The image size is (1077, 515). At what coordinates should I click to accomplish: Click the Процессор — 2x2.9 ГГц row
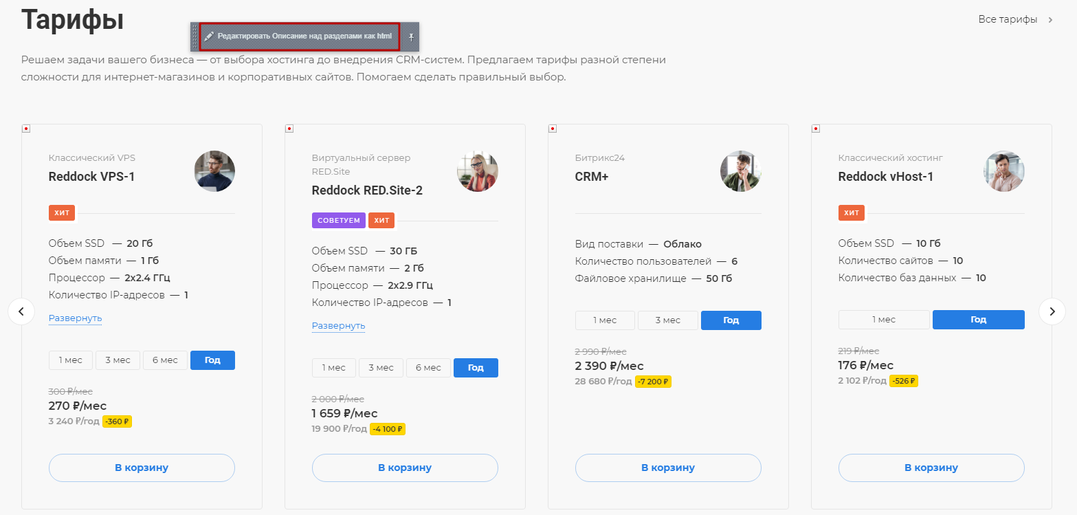click(x=373, y=285)
